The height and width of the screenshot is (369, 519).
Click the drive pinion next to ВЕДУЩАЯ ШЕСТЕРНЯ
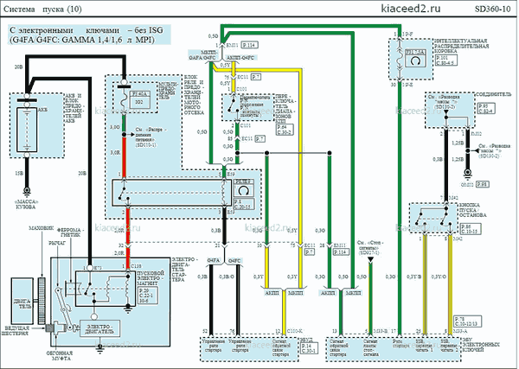49,328
